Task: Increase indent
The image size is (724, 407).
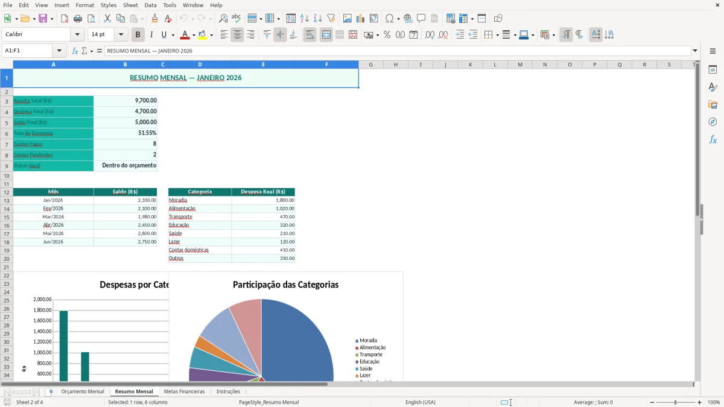Action: point(460,35)
